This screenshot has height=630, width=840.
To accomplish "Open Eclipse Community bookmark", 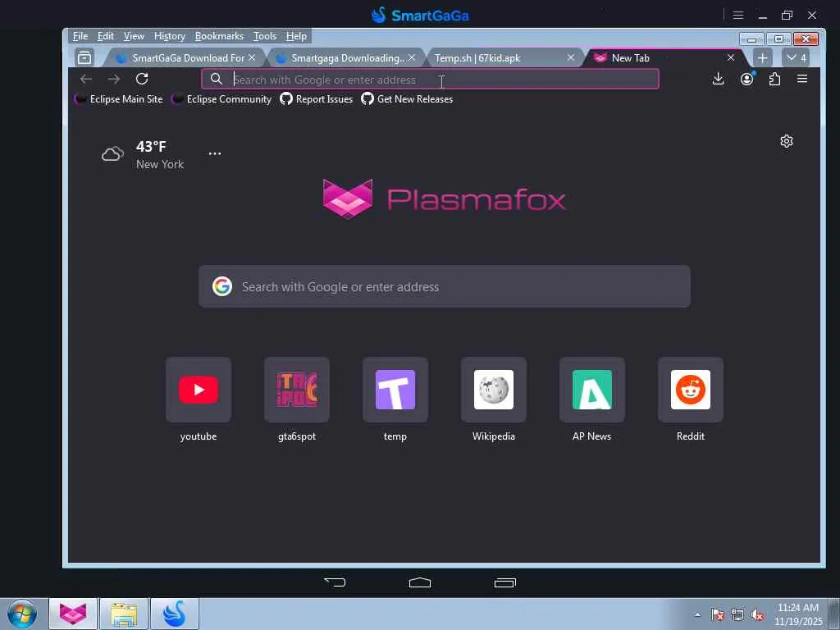I will click(x=221, y=99).
